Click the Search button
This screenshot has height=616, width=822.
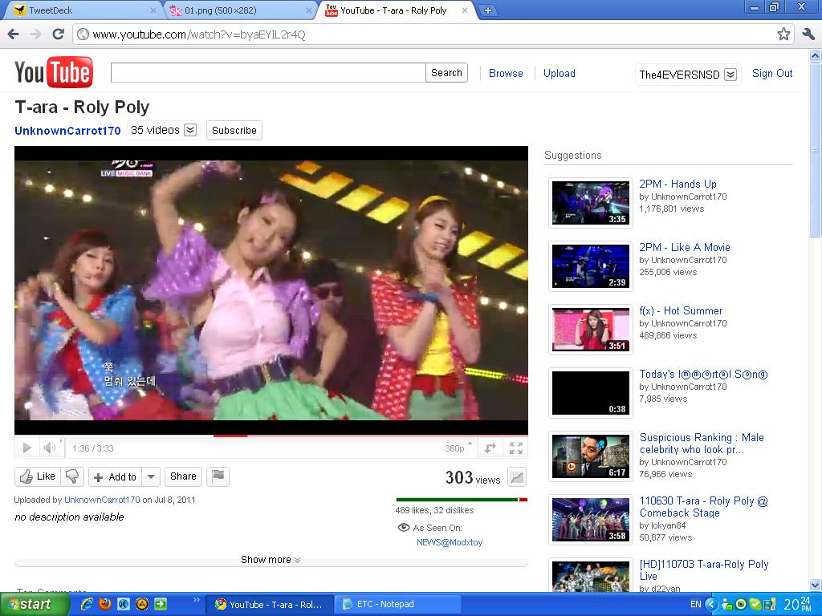click(446, 73)
